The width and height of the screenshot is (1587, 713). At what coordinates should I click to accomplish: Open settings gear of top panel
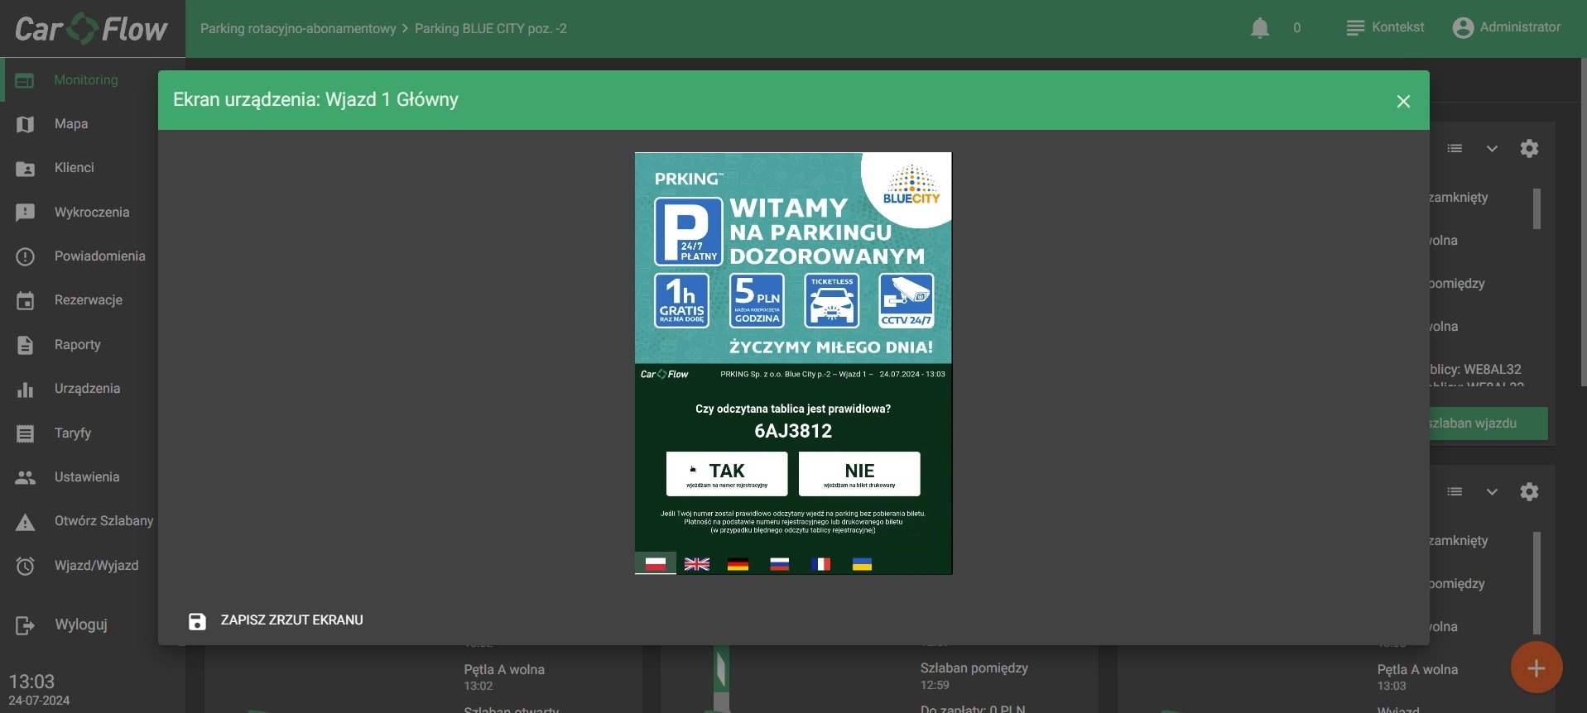(x=1529, y=149)
